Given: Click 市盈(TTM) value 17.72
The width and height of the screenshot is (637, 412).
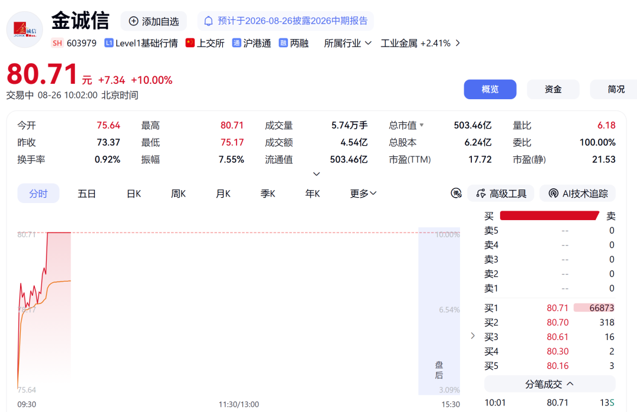Looking at the screenshot, I should (x=480, y=159).
